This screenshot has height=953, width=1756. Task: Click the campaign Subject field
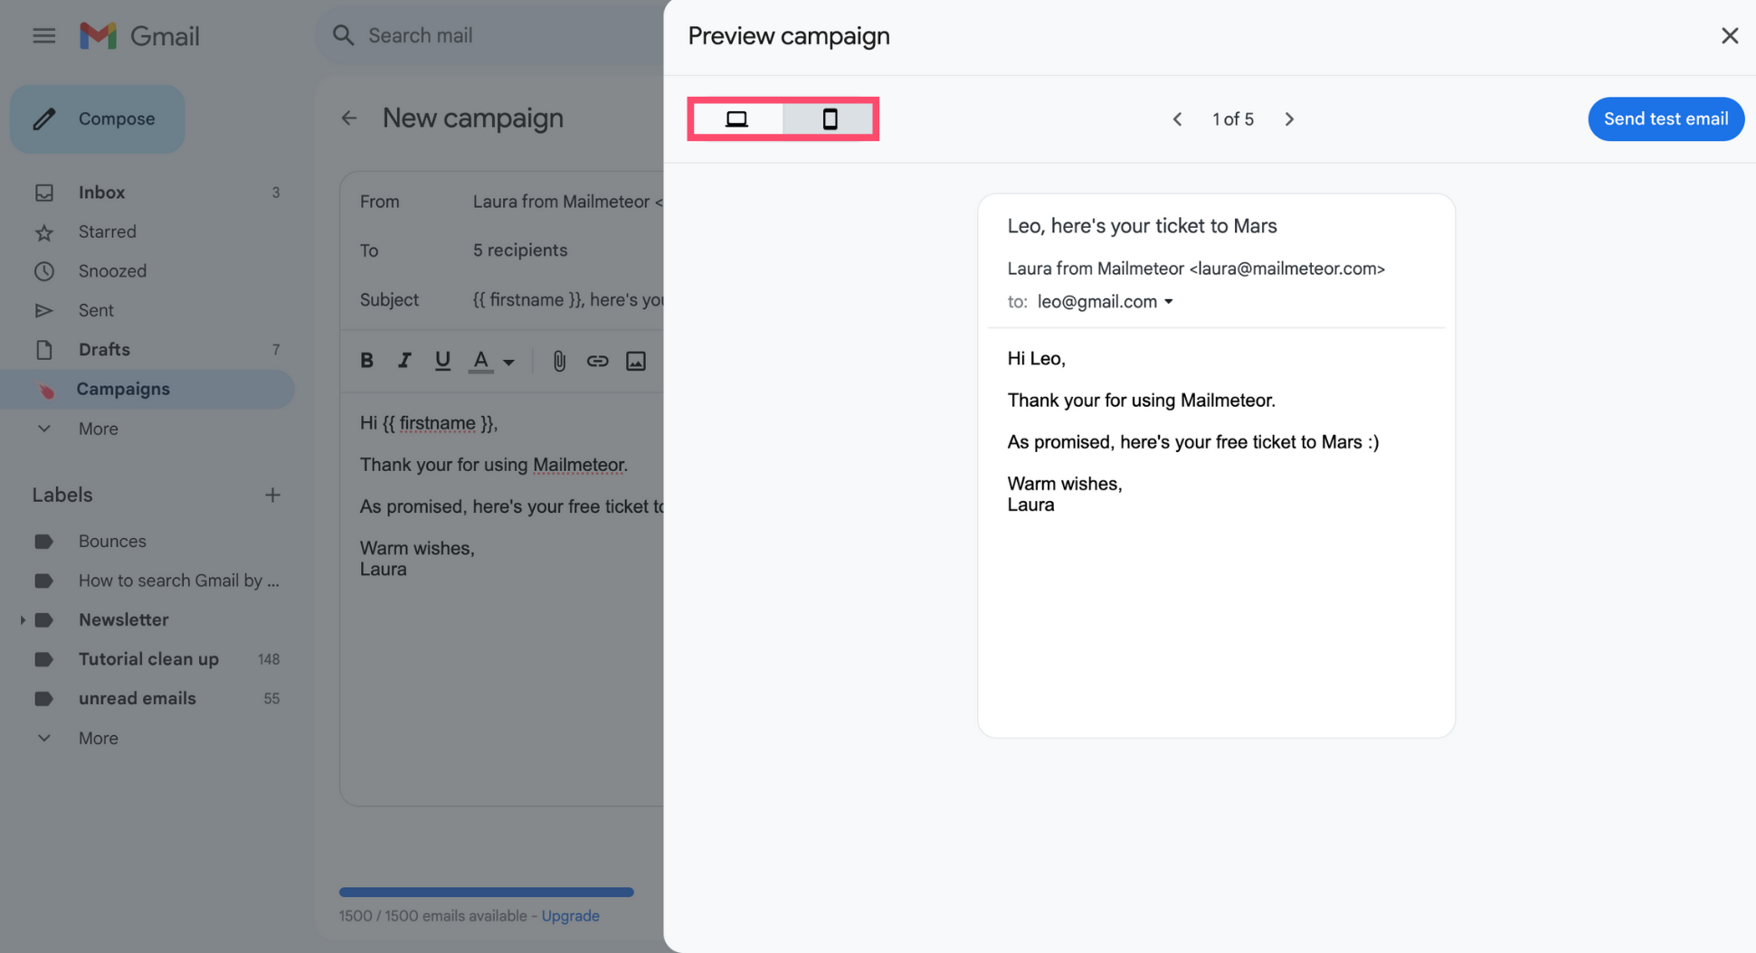pyautogui.click(x=567, y=299)
